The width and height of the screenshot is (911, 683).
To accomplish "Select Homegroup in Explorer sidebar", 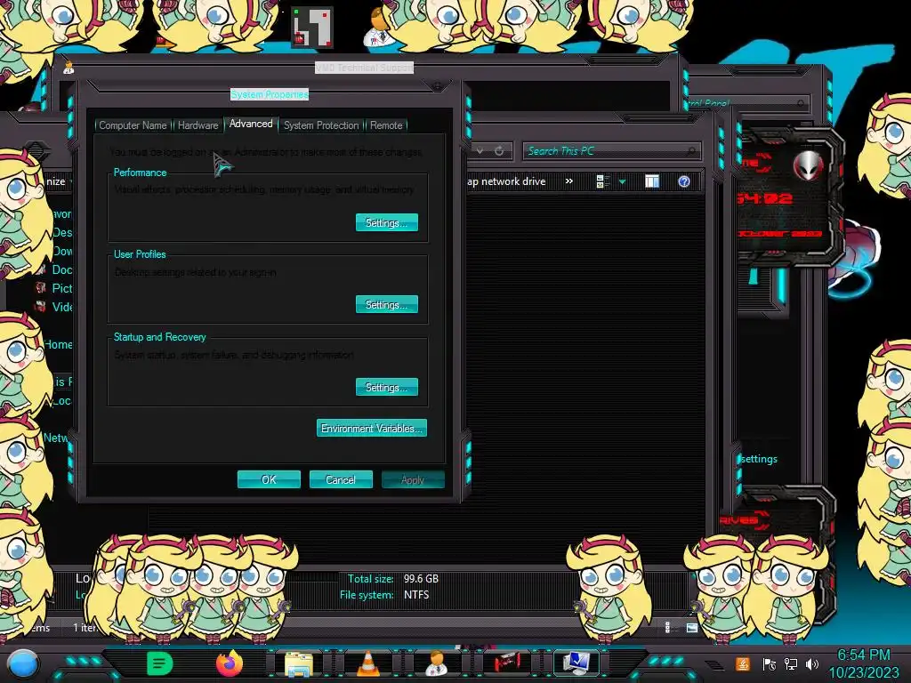I will click(x=58, y=344).
